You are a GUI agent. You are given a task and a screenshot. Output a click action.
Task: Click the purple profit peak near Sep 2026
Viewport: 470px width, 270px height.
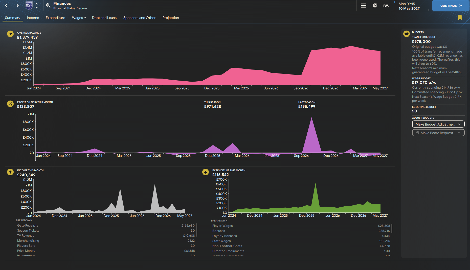pyautogui.click(x=311, y=135)
